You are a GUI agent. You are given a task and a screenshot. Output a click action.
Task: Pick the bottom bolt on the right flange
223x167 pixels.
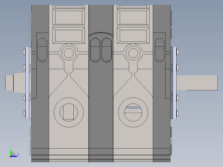tap(178, 113)
